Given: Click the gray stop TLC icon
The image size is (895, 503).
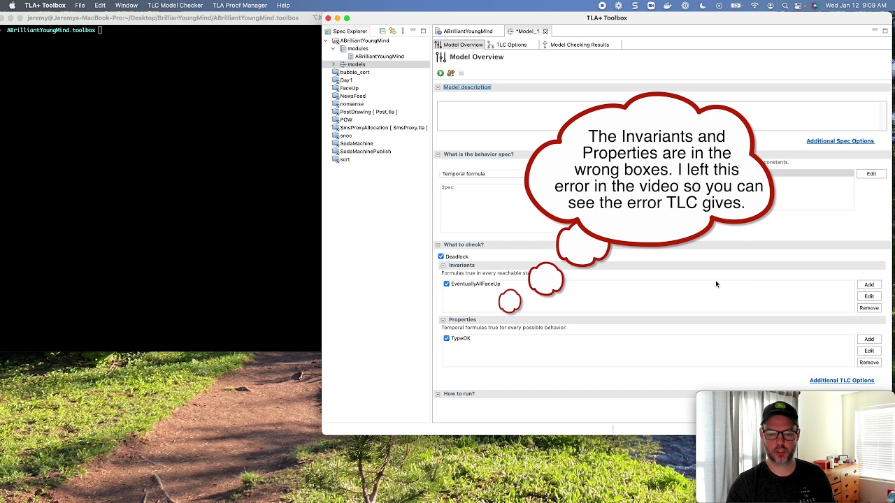Looking at the screenshot, I should (461, 73).
